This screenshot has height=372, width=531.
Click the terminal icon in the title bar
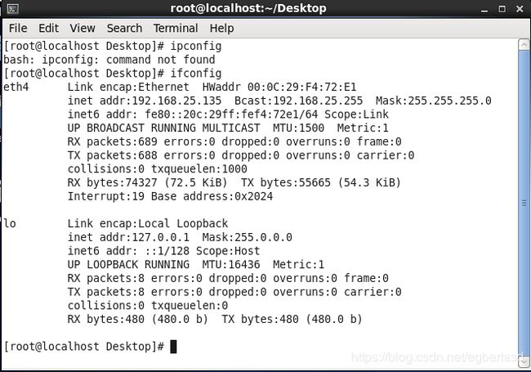pyautogui.click(x=13, y=8)
